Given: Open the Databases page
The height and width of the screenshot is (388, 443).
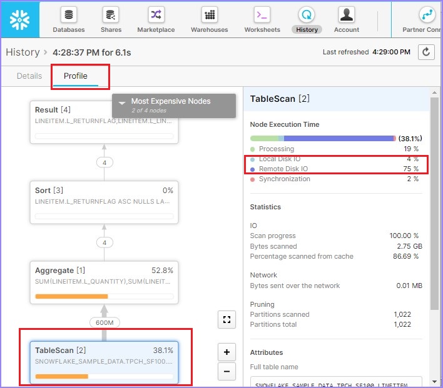Looking at the screenshot, I should click(69, 19).
